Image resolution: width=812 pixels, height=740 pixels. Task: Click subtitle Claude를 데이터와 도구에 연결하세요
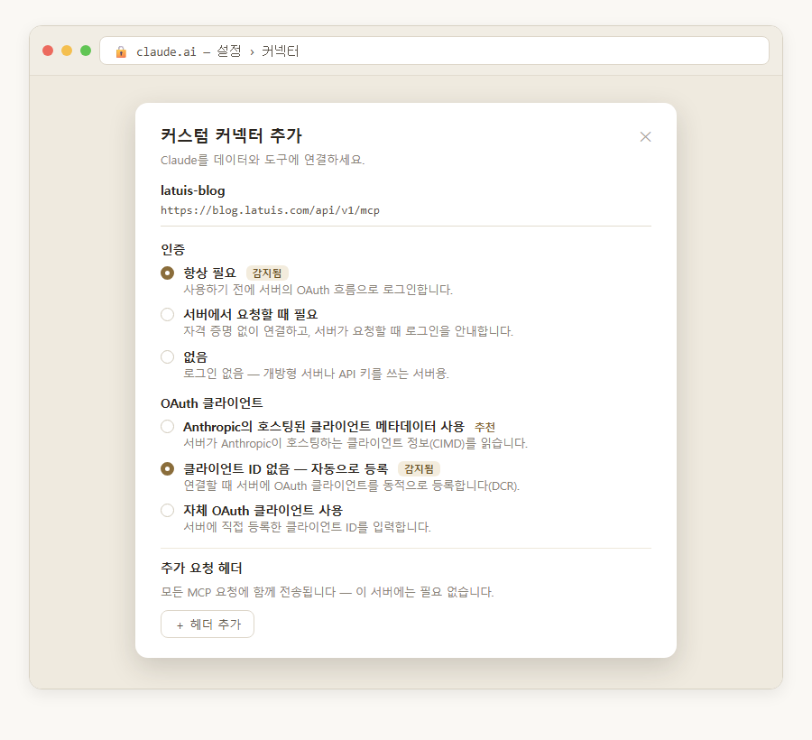click(263, 160)
